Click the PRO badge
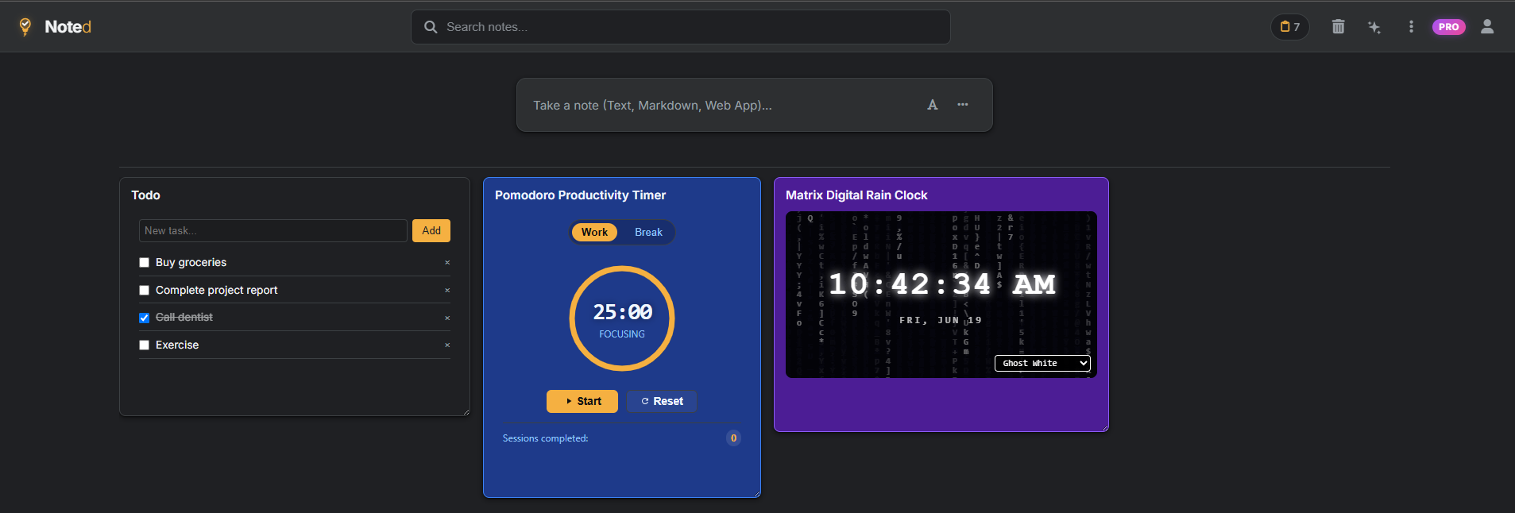The height and width of the screenshot is (513, 1515). pos(1449,27)
